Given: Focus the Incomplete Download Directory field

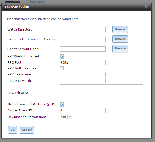Looking at the screenshot, I should (82, 39).
